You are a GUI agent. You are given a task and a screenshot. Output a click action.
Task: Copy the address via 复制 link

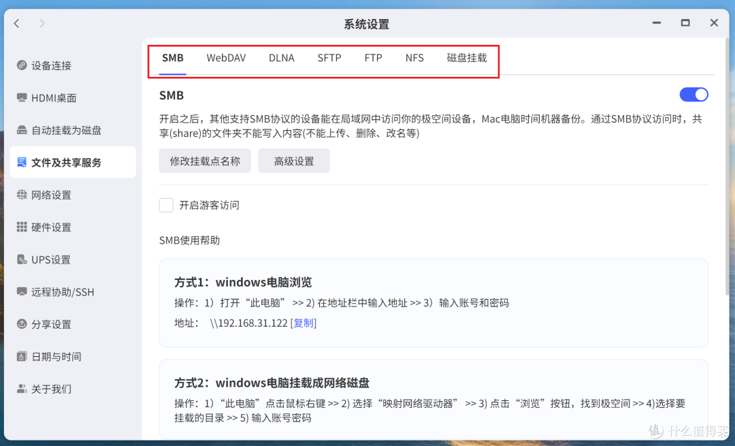(x=304, y=323)
